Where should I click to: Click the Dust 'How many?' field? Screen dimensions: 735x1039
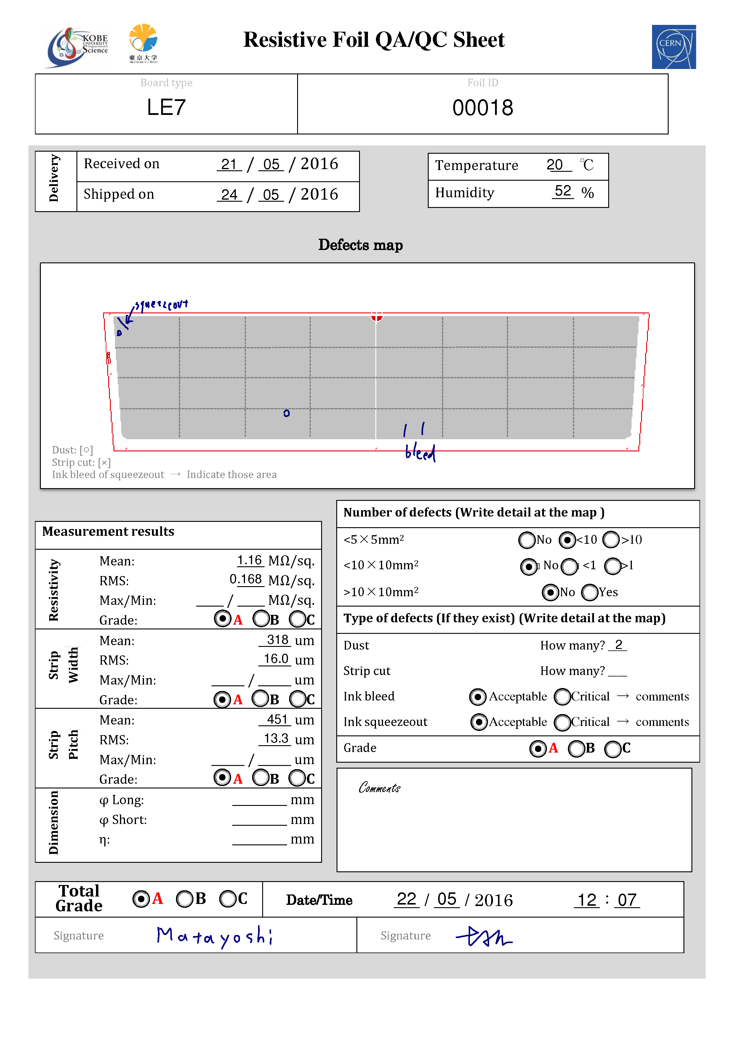coord(618,645)
